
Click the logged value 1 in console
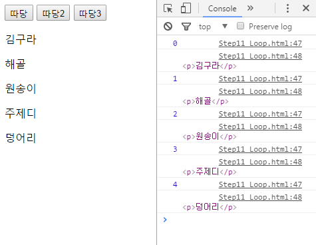point(175,79)
